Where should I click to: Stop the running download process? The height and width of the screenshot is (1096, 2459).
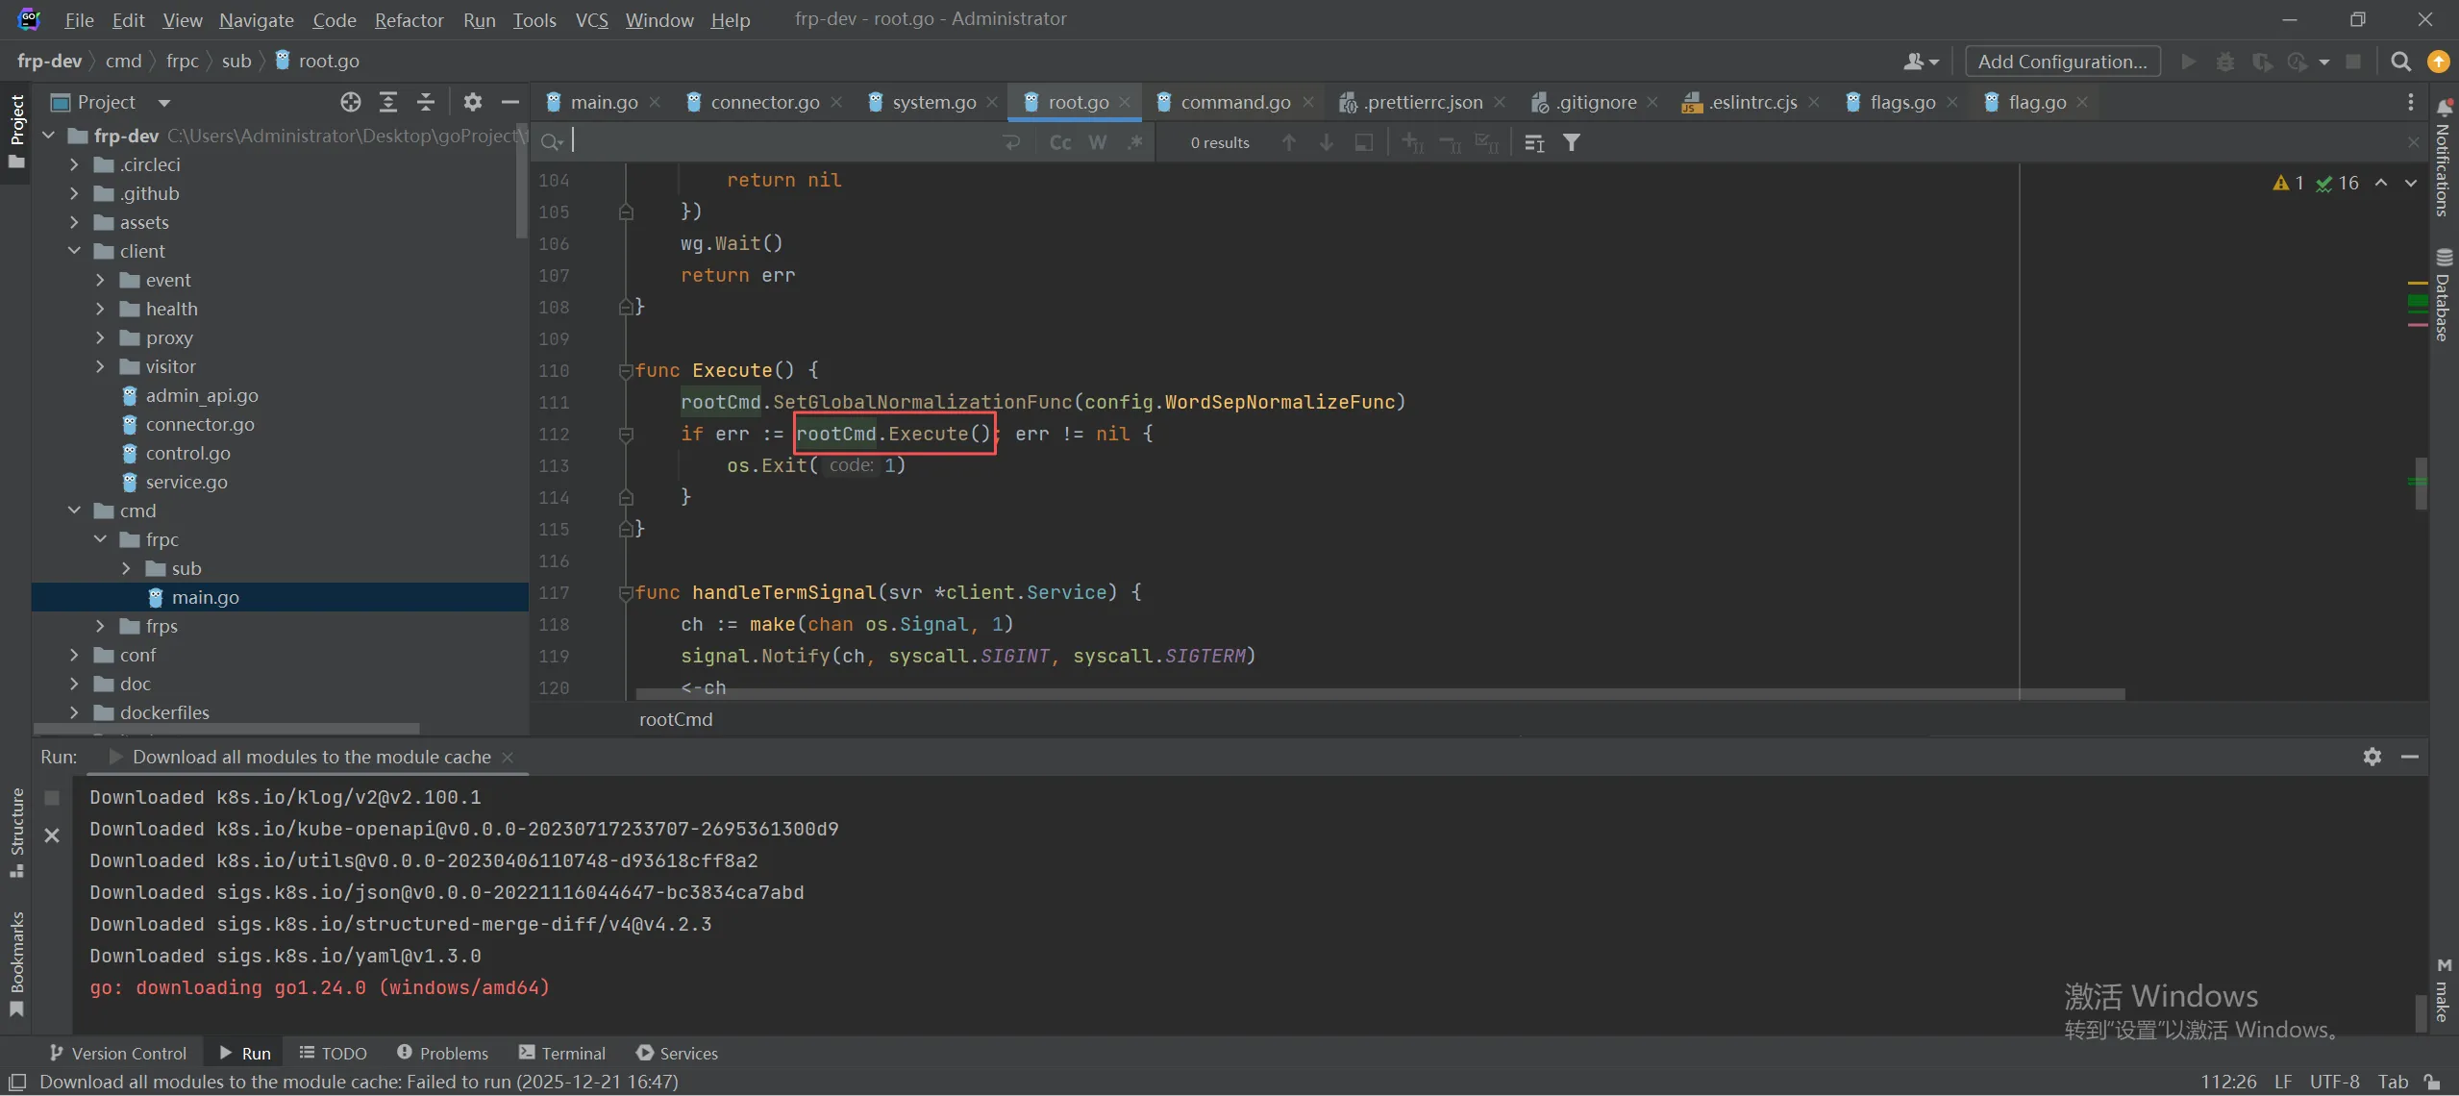coord(52,797)
